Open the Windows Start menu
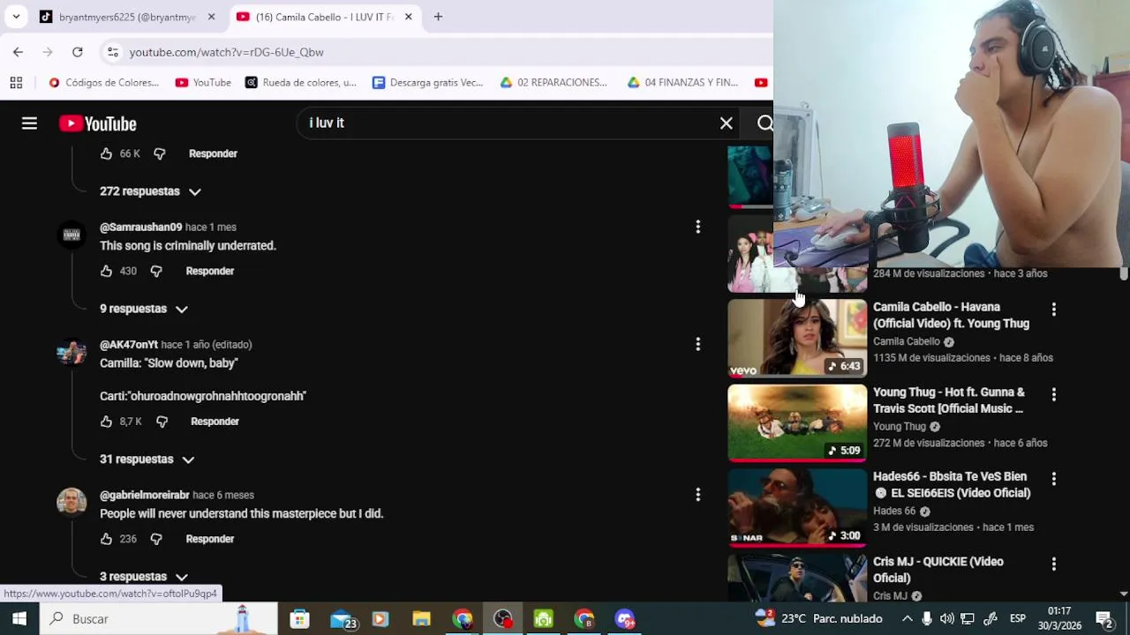 click(x=19, y=618)
